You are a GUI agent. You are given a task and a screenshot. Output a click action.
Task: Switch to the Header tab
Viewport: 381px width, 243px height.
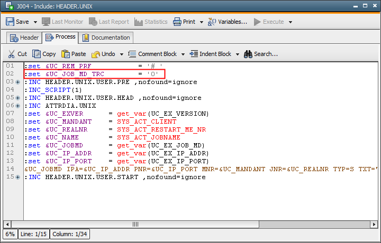[24, 38]
